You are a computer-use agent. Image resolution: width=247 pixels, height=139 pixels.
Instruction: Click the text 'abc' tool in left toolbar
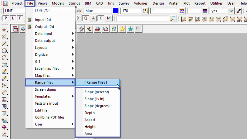[x=4, y=72]
